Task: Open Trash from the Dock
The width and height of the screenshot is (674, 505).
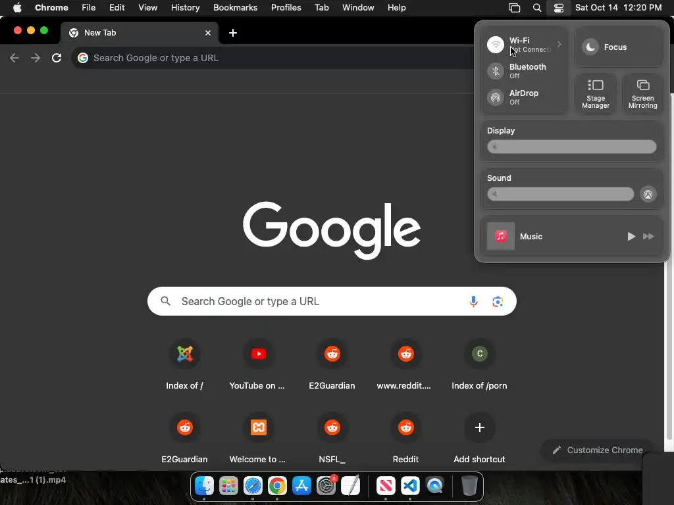Action: click(x=469, y=486)
